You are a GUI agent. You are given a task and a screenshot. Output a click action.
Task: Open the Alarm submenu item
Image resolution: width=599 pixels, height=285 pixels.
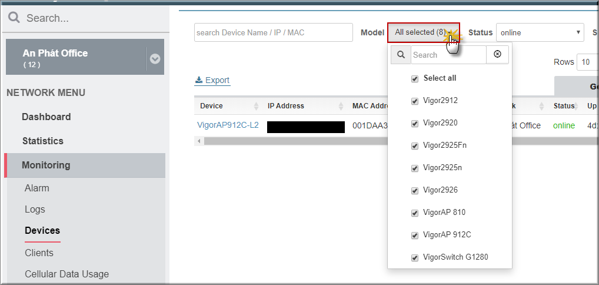pos(37,188)
